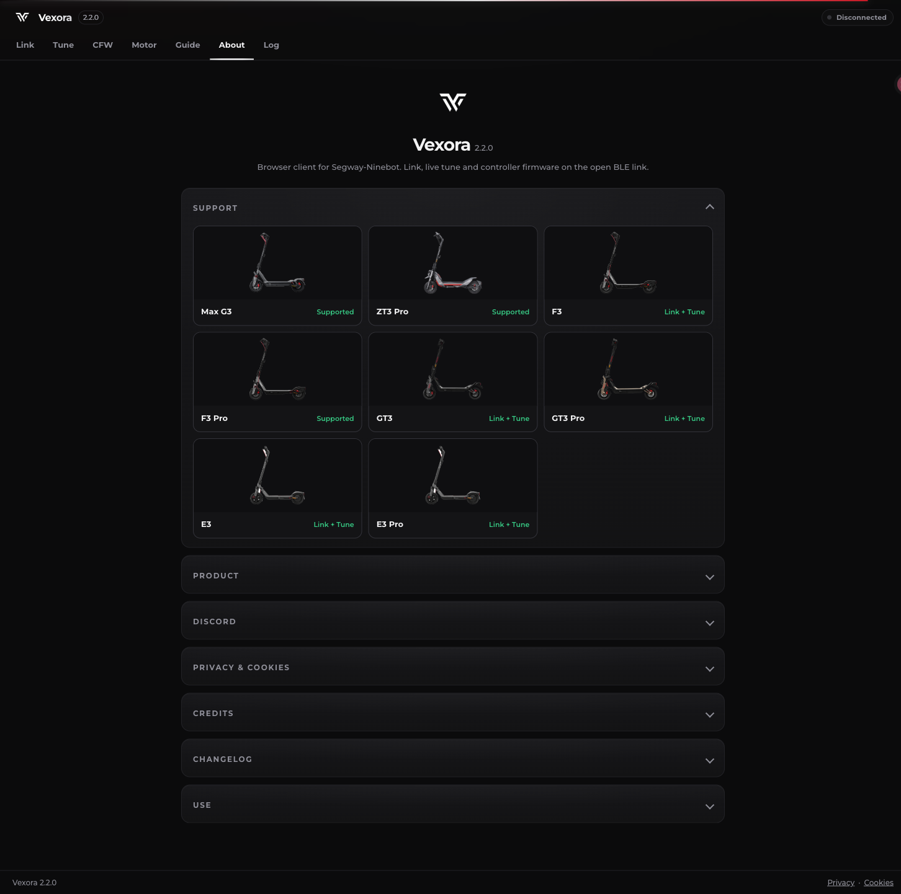Click the Max G3 model name
The width and height of the screenshot is (901, 894).
[217, 312]
